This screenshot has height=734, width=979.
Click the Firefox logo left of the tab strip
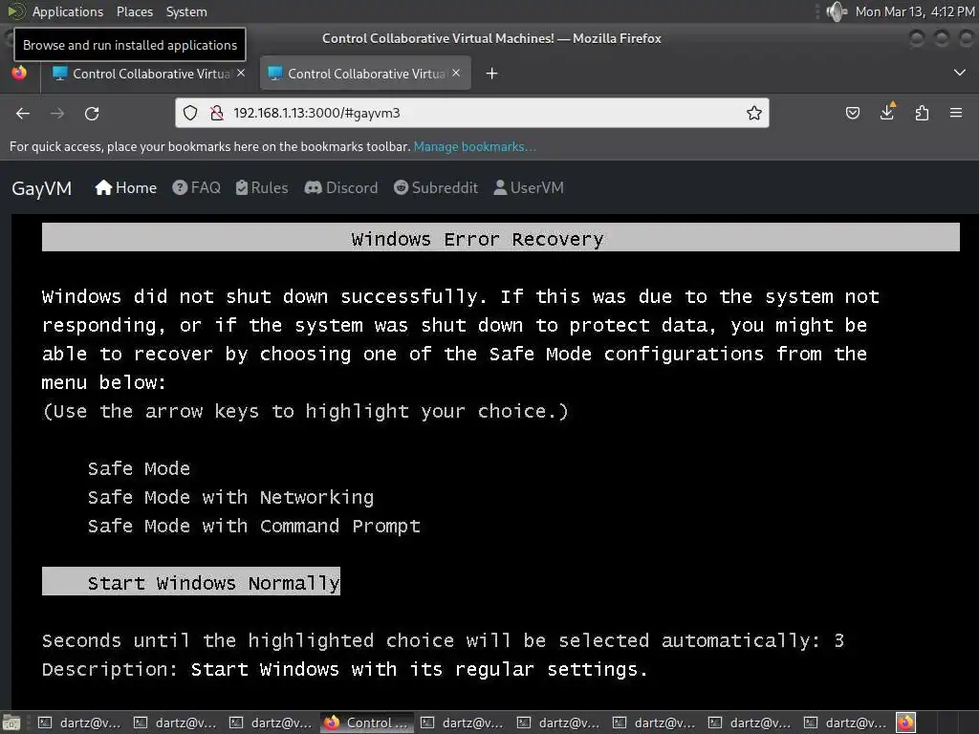[19, 73]
